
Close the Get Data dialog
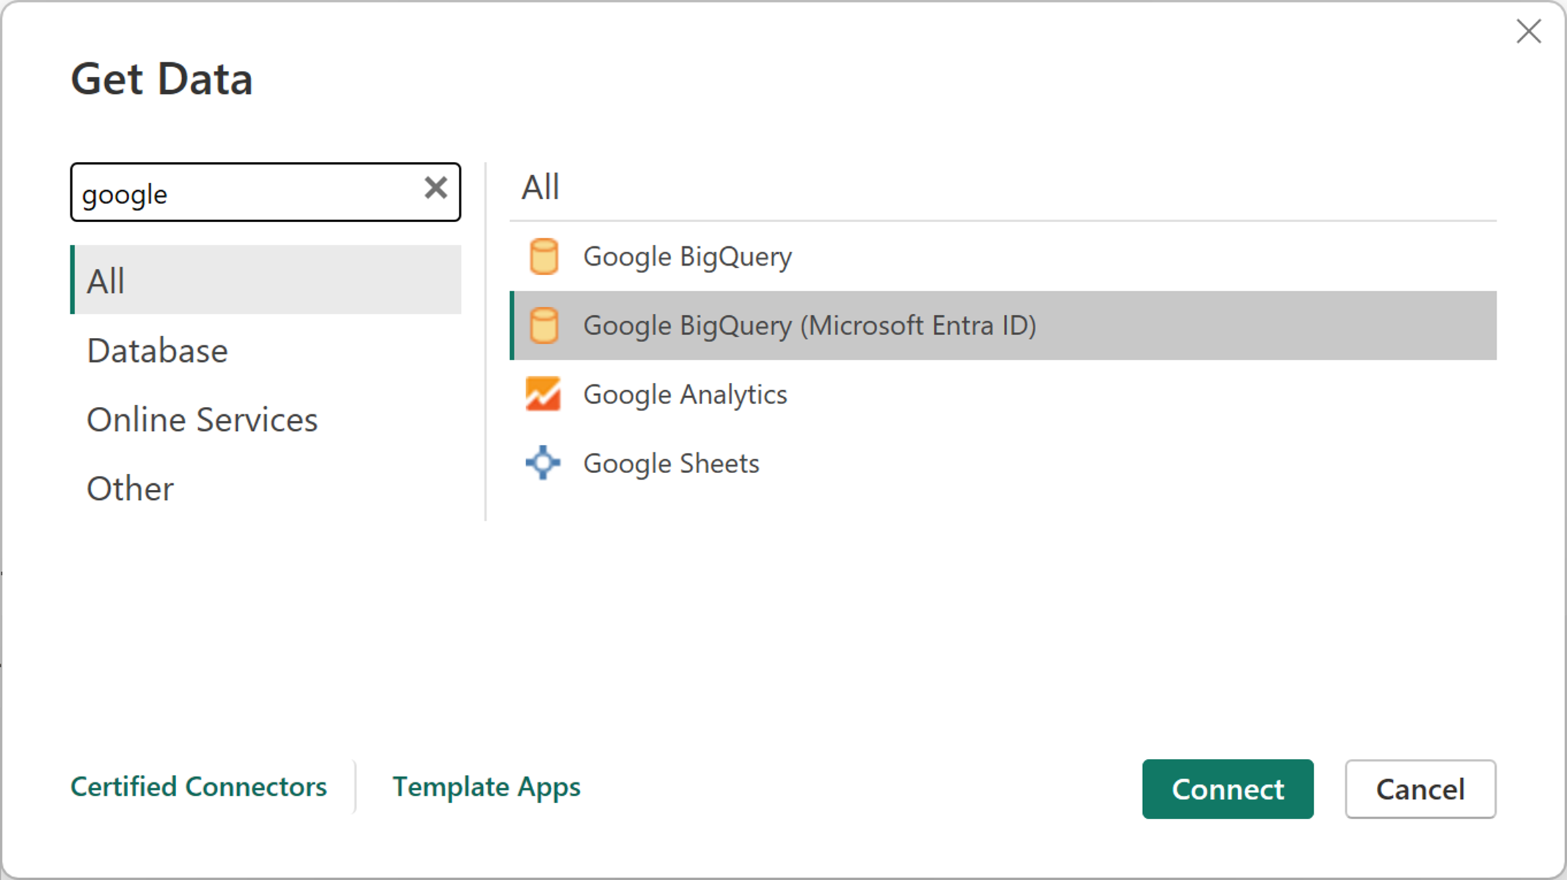coord(1529,30)
